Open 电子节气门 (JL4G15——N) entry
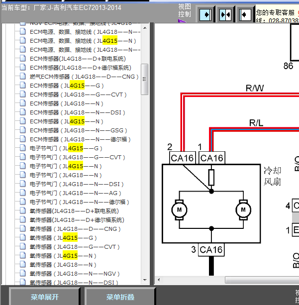This screenshot has height=305, width=299. tap(66, 166)
